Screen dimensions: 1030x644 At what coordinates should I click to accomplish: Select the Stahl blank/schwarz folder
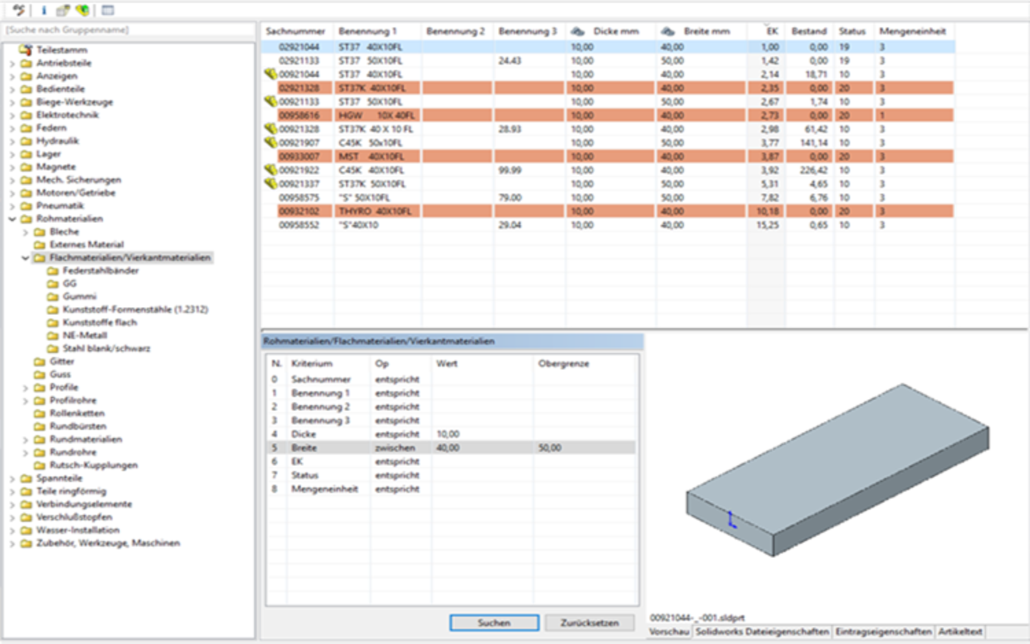[x=106, y=348]
